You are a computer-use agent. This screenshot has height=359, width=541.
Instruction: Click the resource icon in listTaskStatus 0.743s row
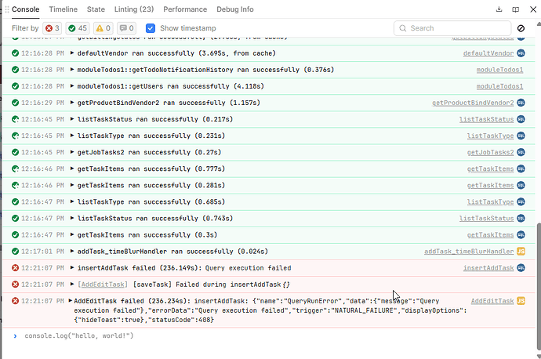521,218
